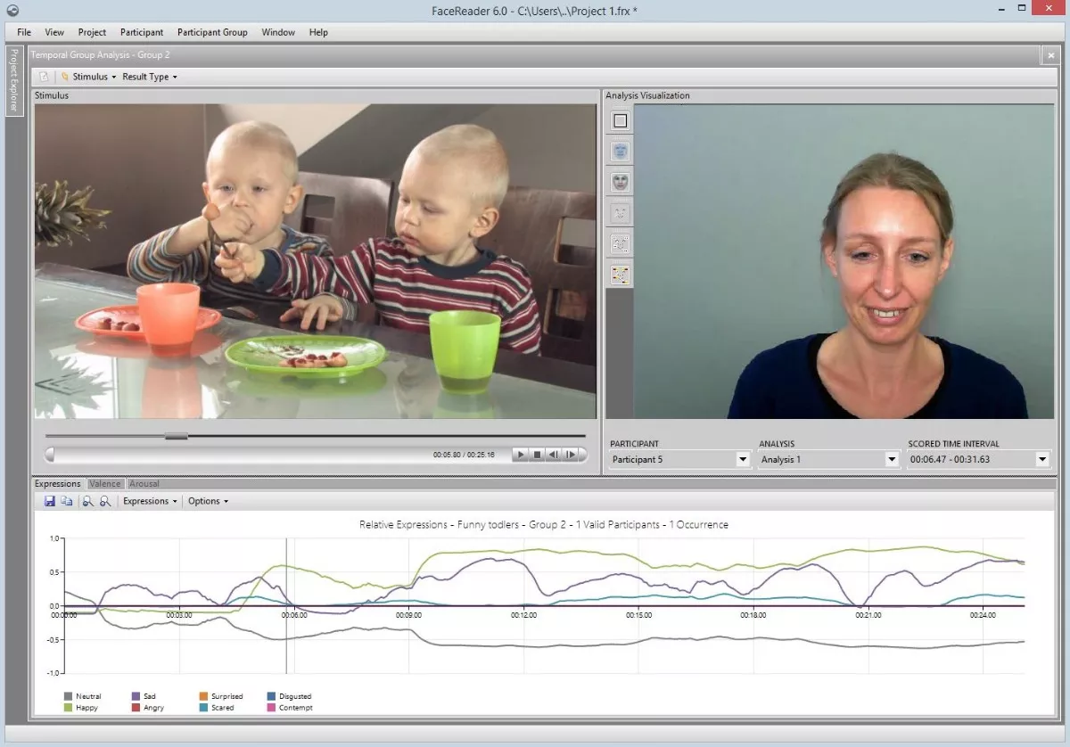
Task: Click the stimulus video of toddlers
Action: 316,261
